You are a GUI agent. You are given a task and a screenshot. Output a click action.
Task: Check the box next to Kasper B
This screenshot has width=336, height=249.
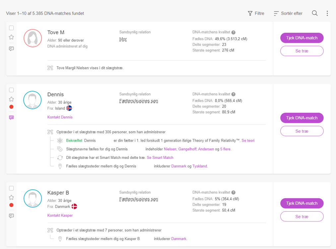pyautogui.click(x=11, y=188)
